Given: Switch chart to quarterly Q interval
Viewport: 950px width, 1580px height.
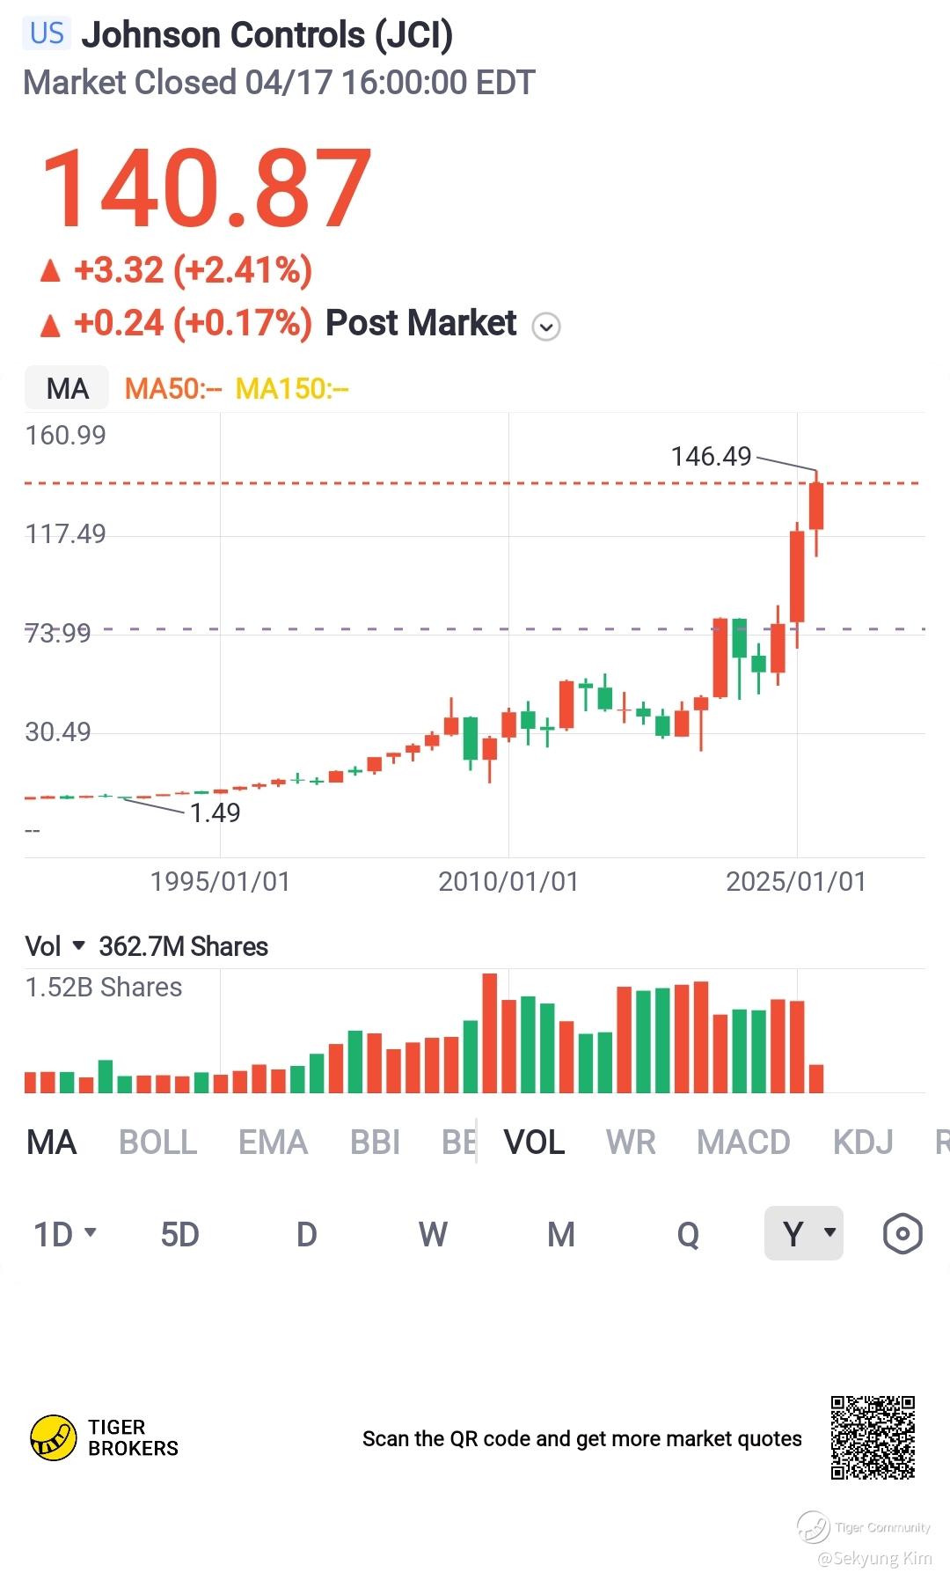Looking at the screenshot, I should [x=688, y=1234].
